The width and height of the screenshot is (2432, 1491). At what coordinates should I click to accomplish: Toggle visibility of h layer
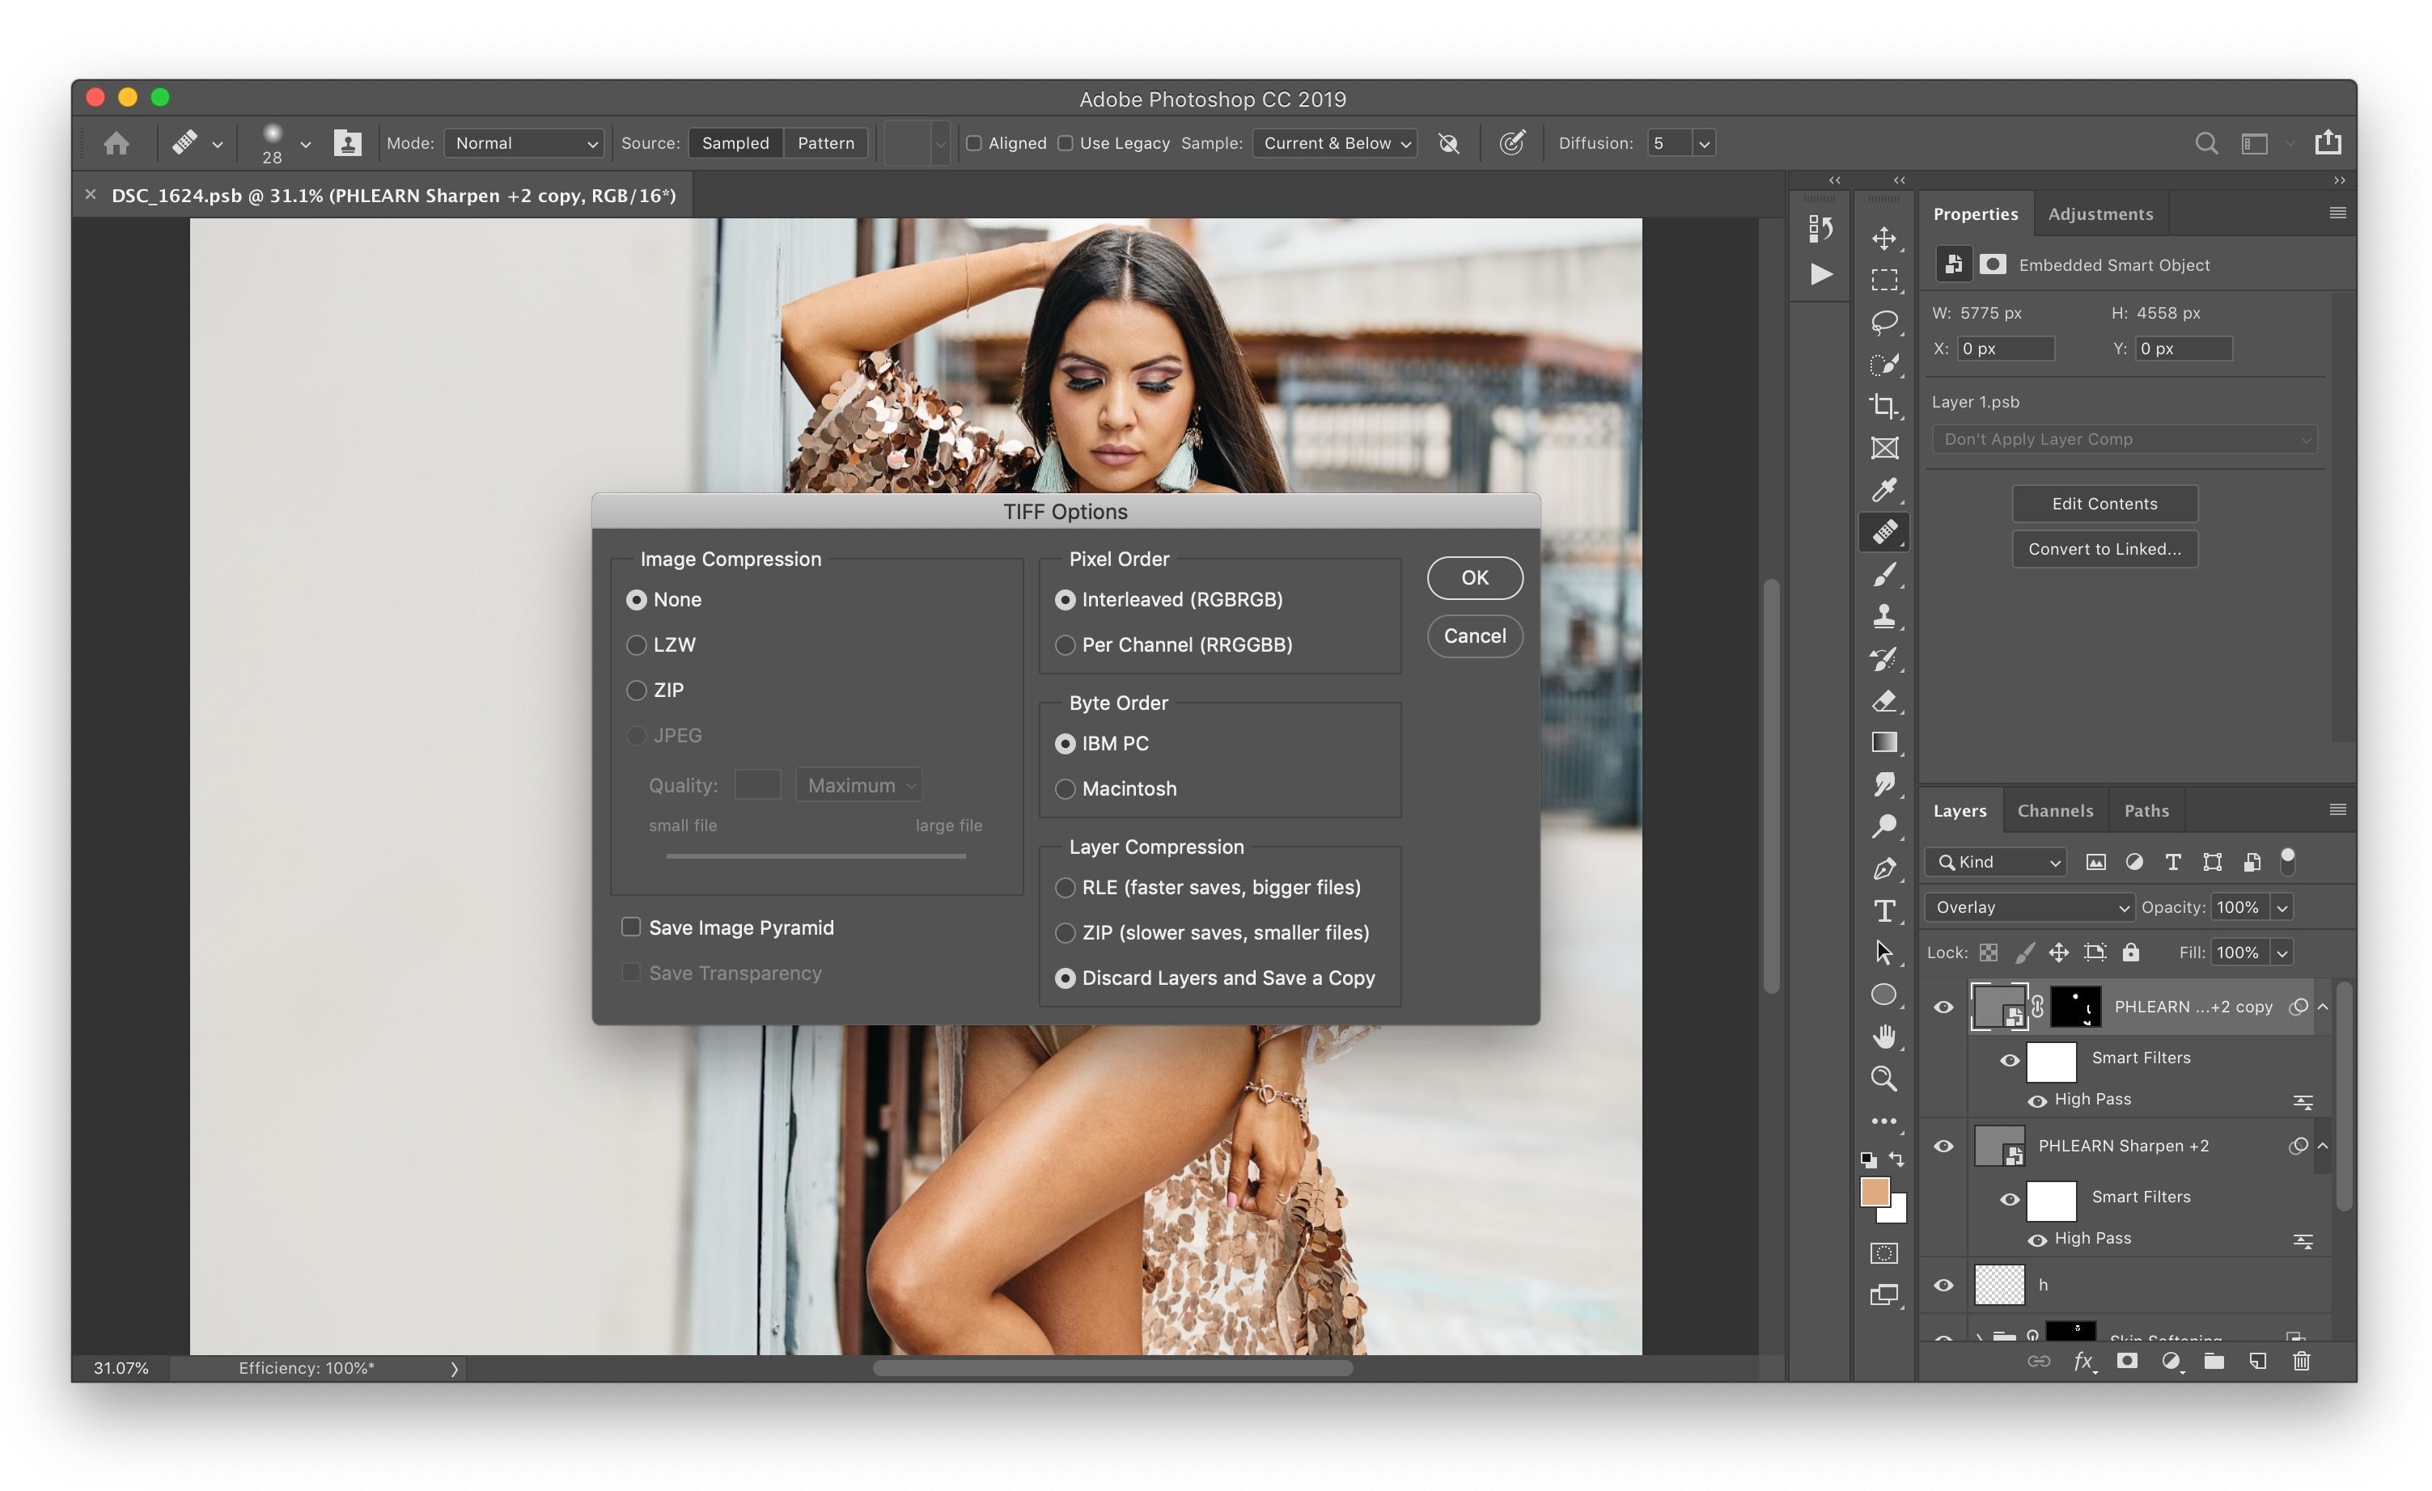1946,1285
